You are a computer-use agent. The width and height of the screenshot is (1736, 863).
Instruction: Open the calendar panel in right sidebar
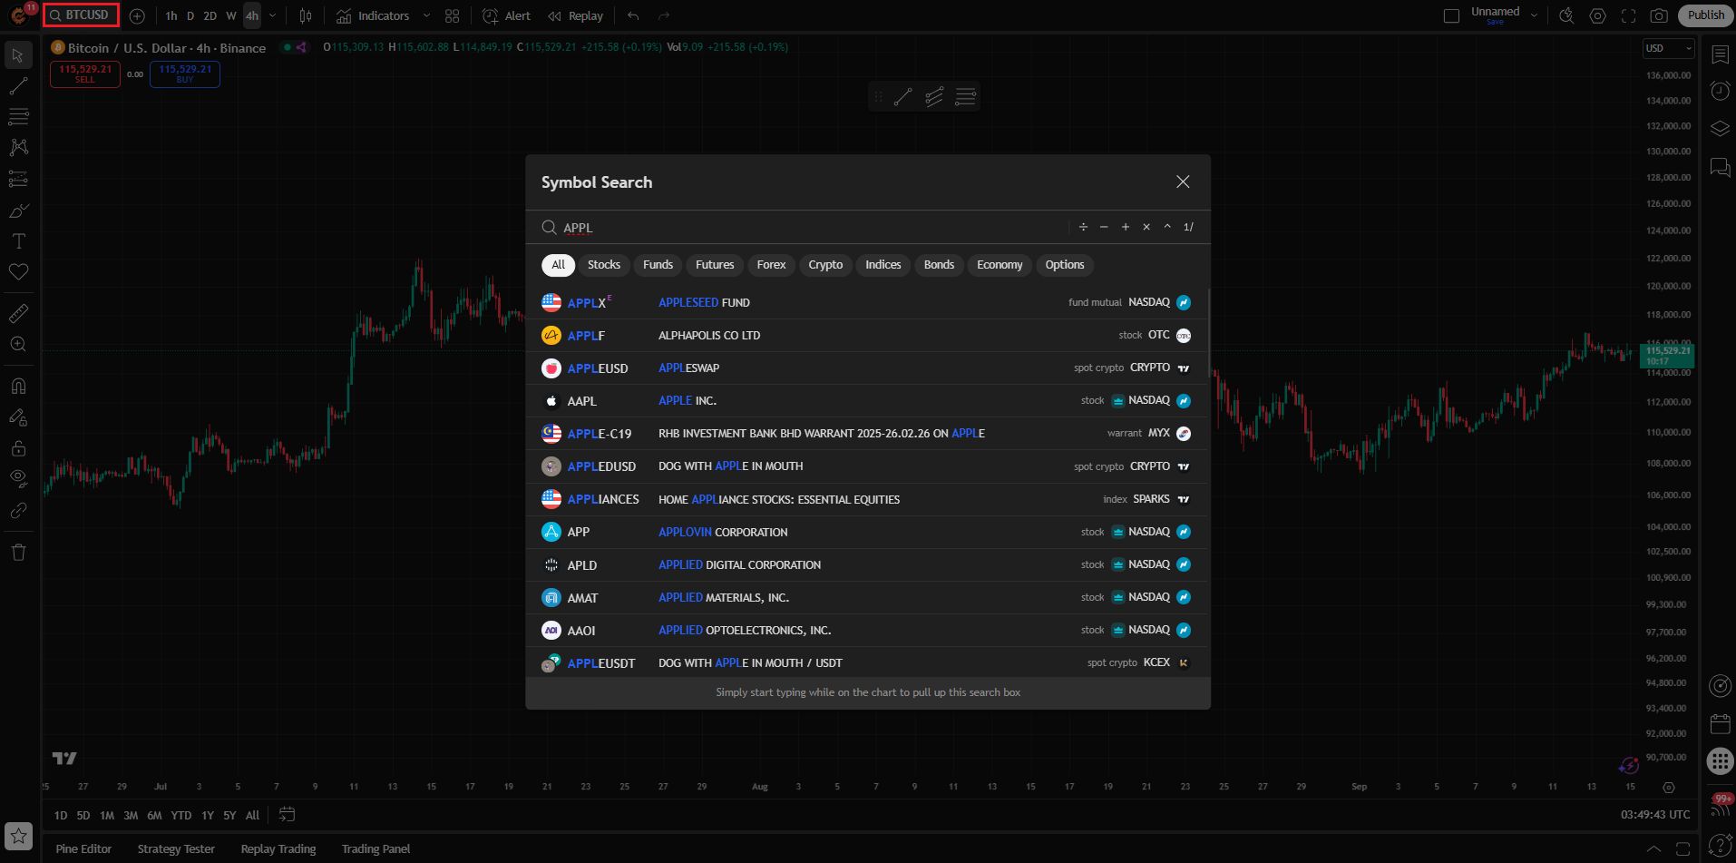[1720, 724]
